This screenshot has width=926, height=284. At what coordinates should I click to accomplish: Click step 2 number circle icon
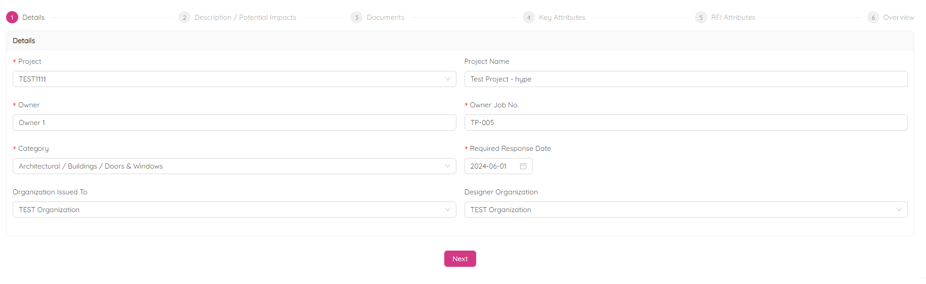click(184, 17)
